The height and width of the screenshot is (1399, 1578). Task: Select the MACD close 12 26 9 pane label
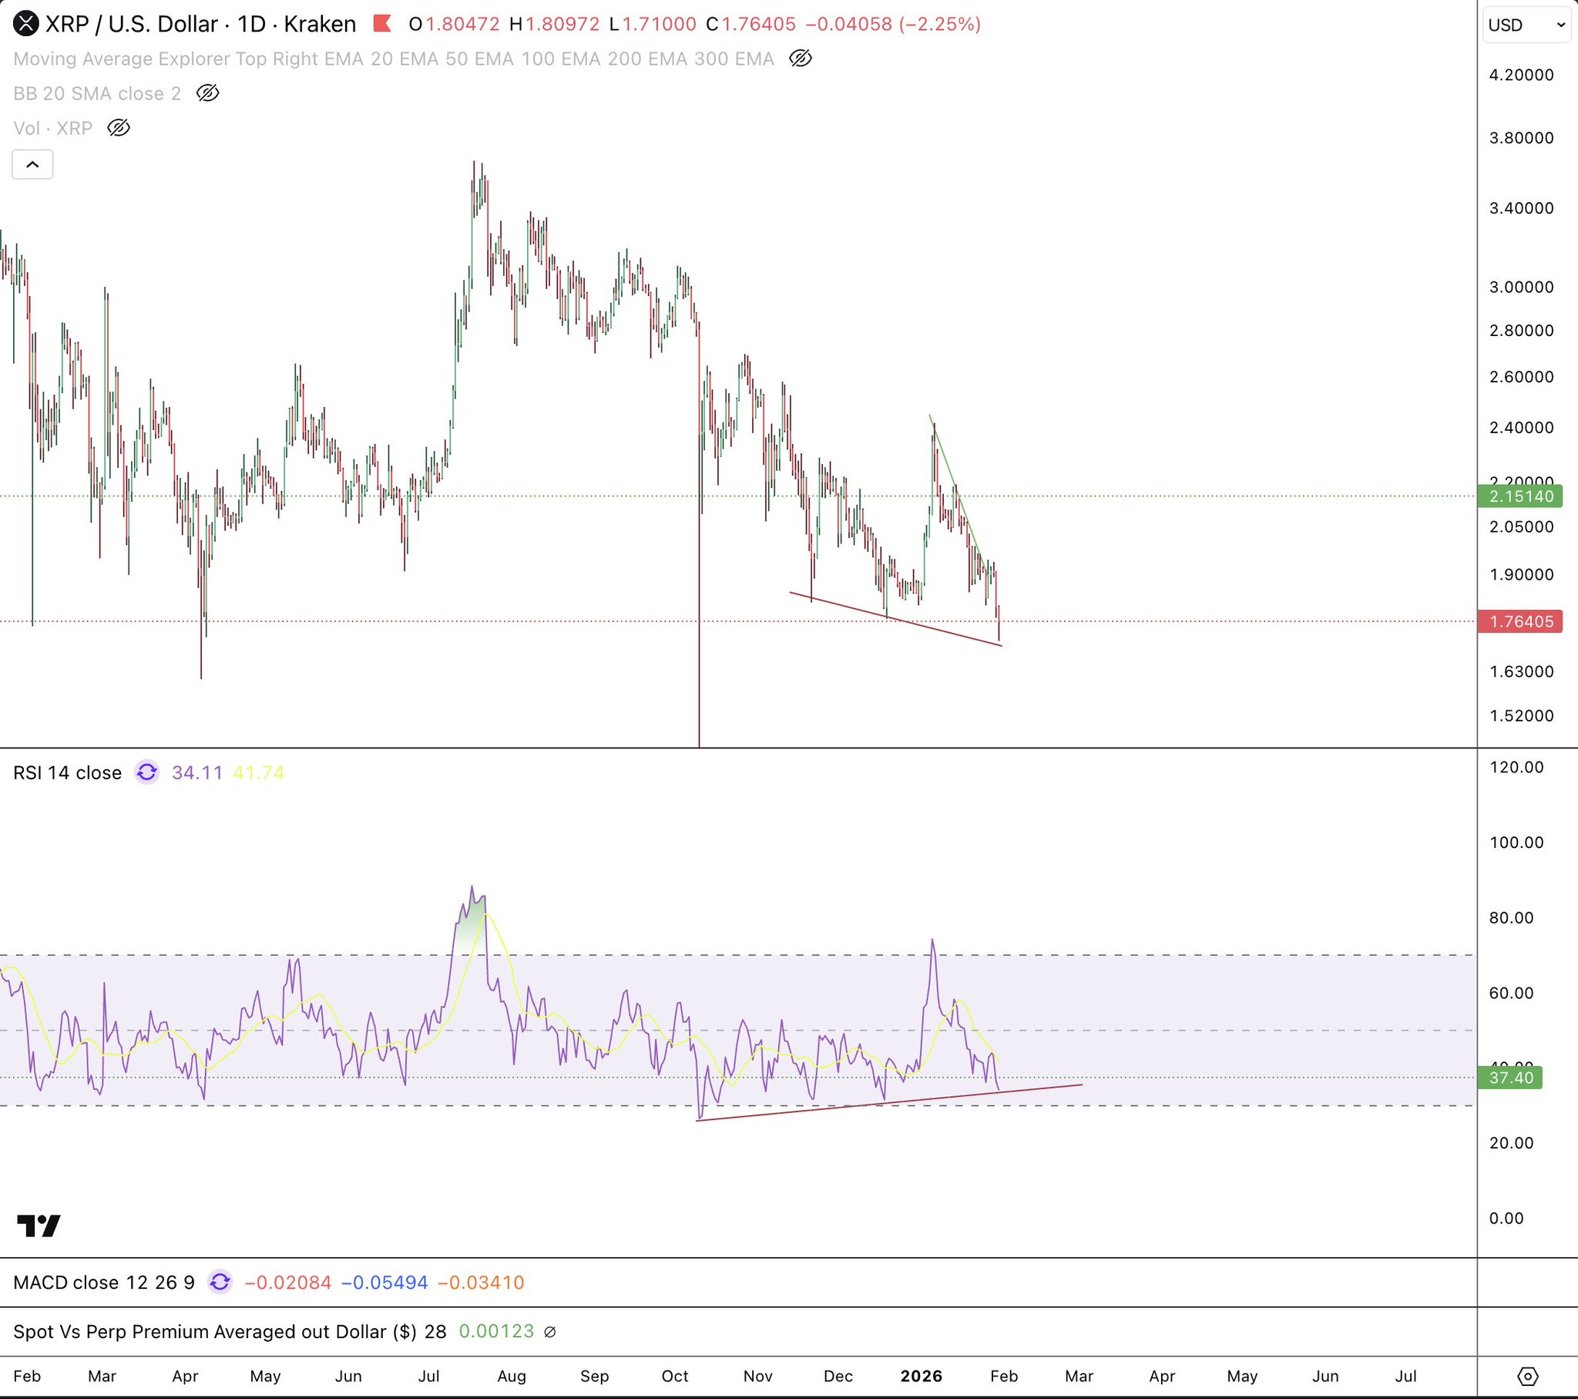click(x=103, y=1283)
